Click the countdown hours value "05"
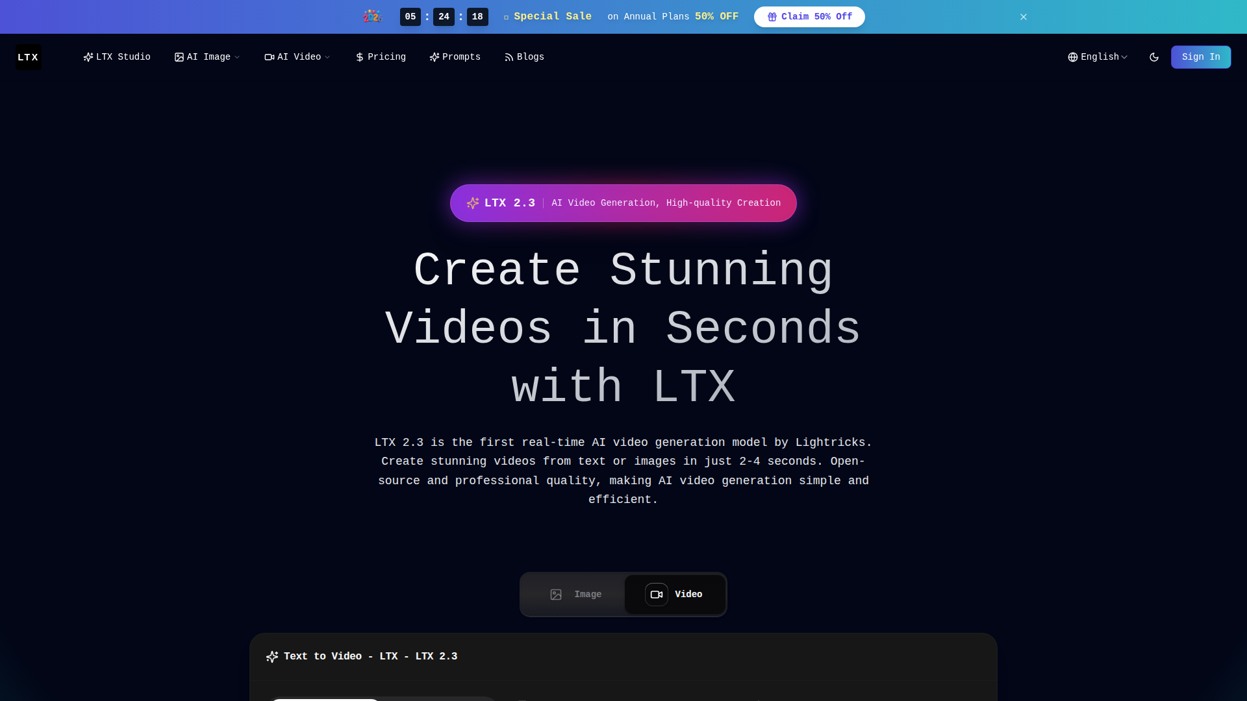Viewport: 1247px width, 701px height. point(410,17)
